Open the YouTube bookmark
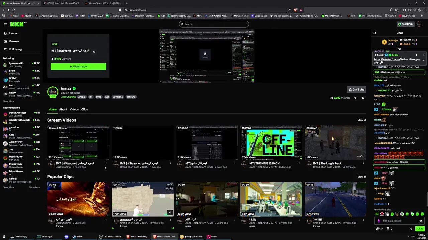The height and width of the screenshot is (240, 428). [x=27, y=16]
